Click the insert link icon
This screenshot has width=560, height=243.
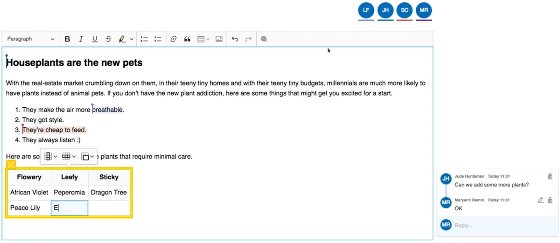click(x=174, y=39)
